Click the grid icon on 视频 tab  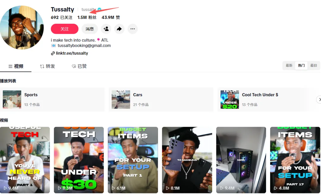pos(10,66)
